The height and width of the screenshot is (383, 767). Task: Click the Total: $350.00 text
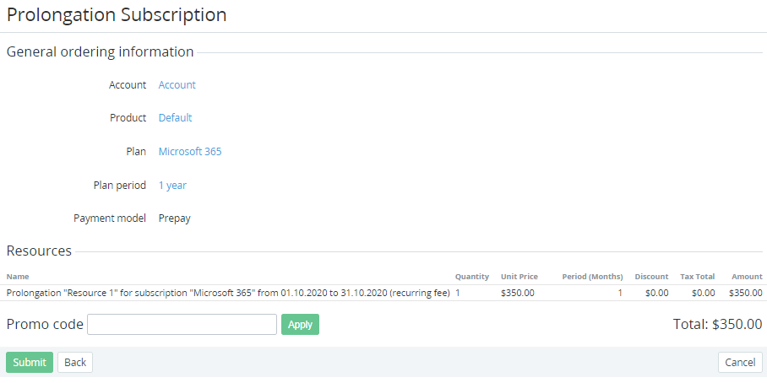tap(717, 324)
